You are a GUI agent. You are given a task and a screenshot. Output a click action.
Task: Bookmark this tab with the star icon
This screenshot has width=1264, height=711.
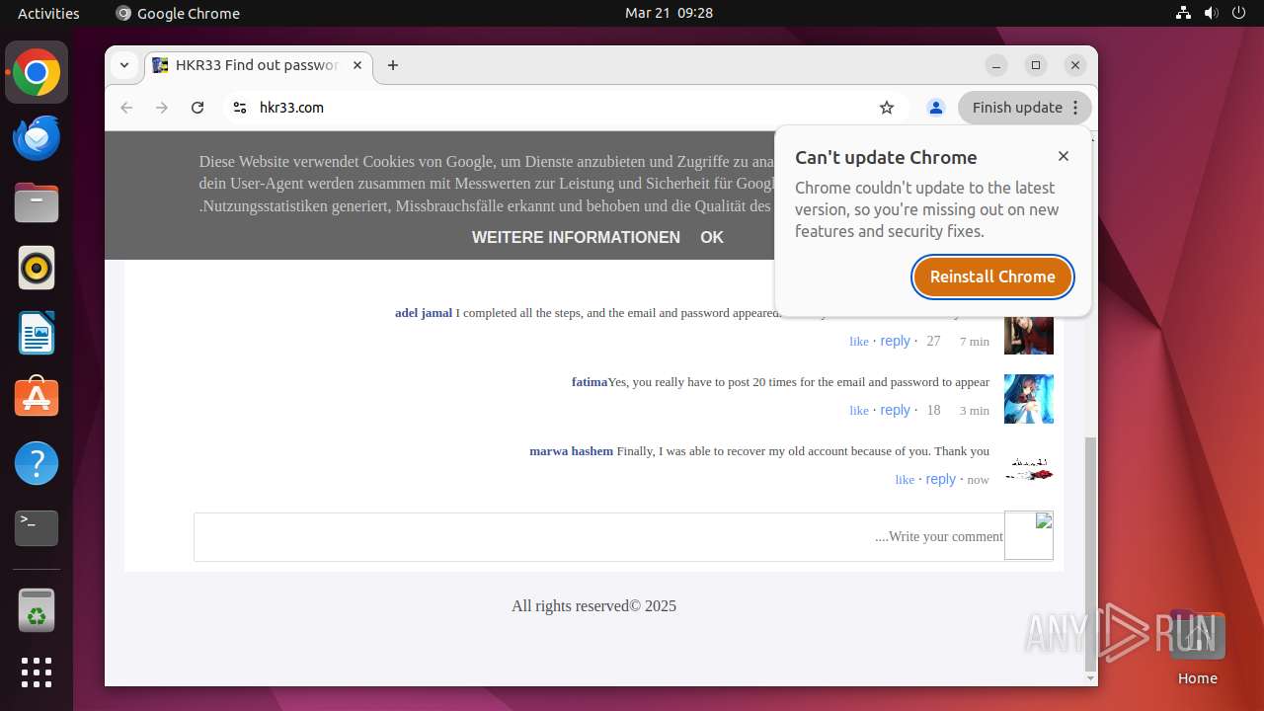pos(887,108)
